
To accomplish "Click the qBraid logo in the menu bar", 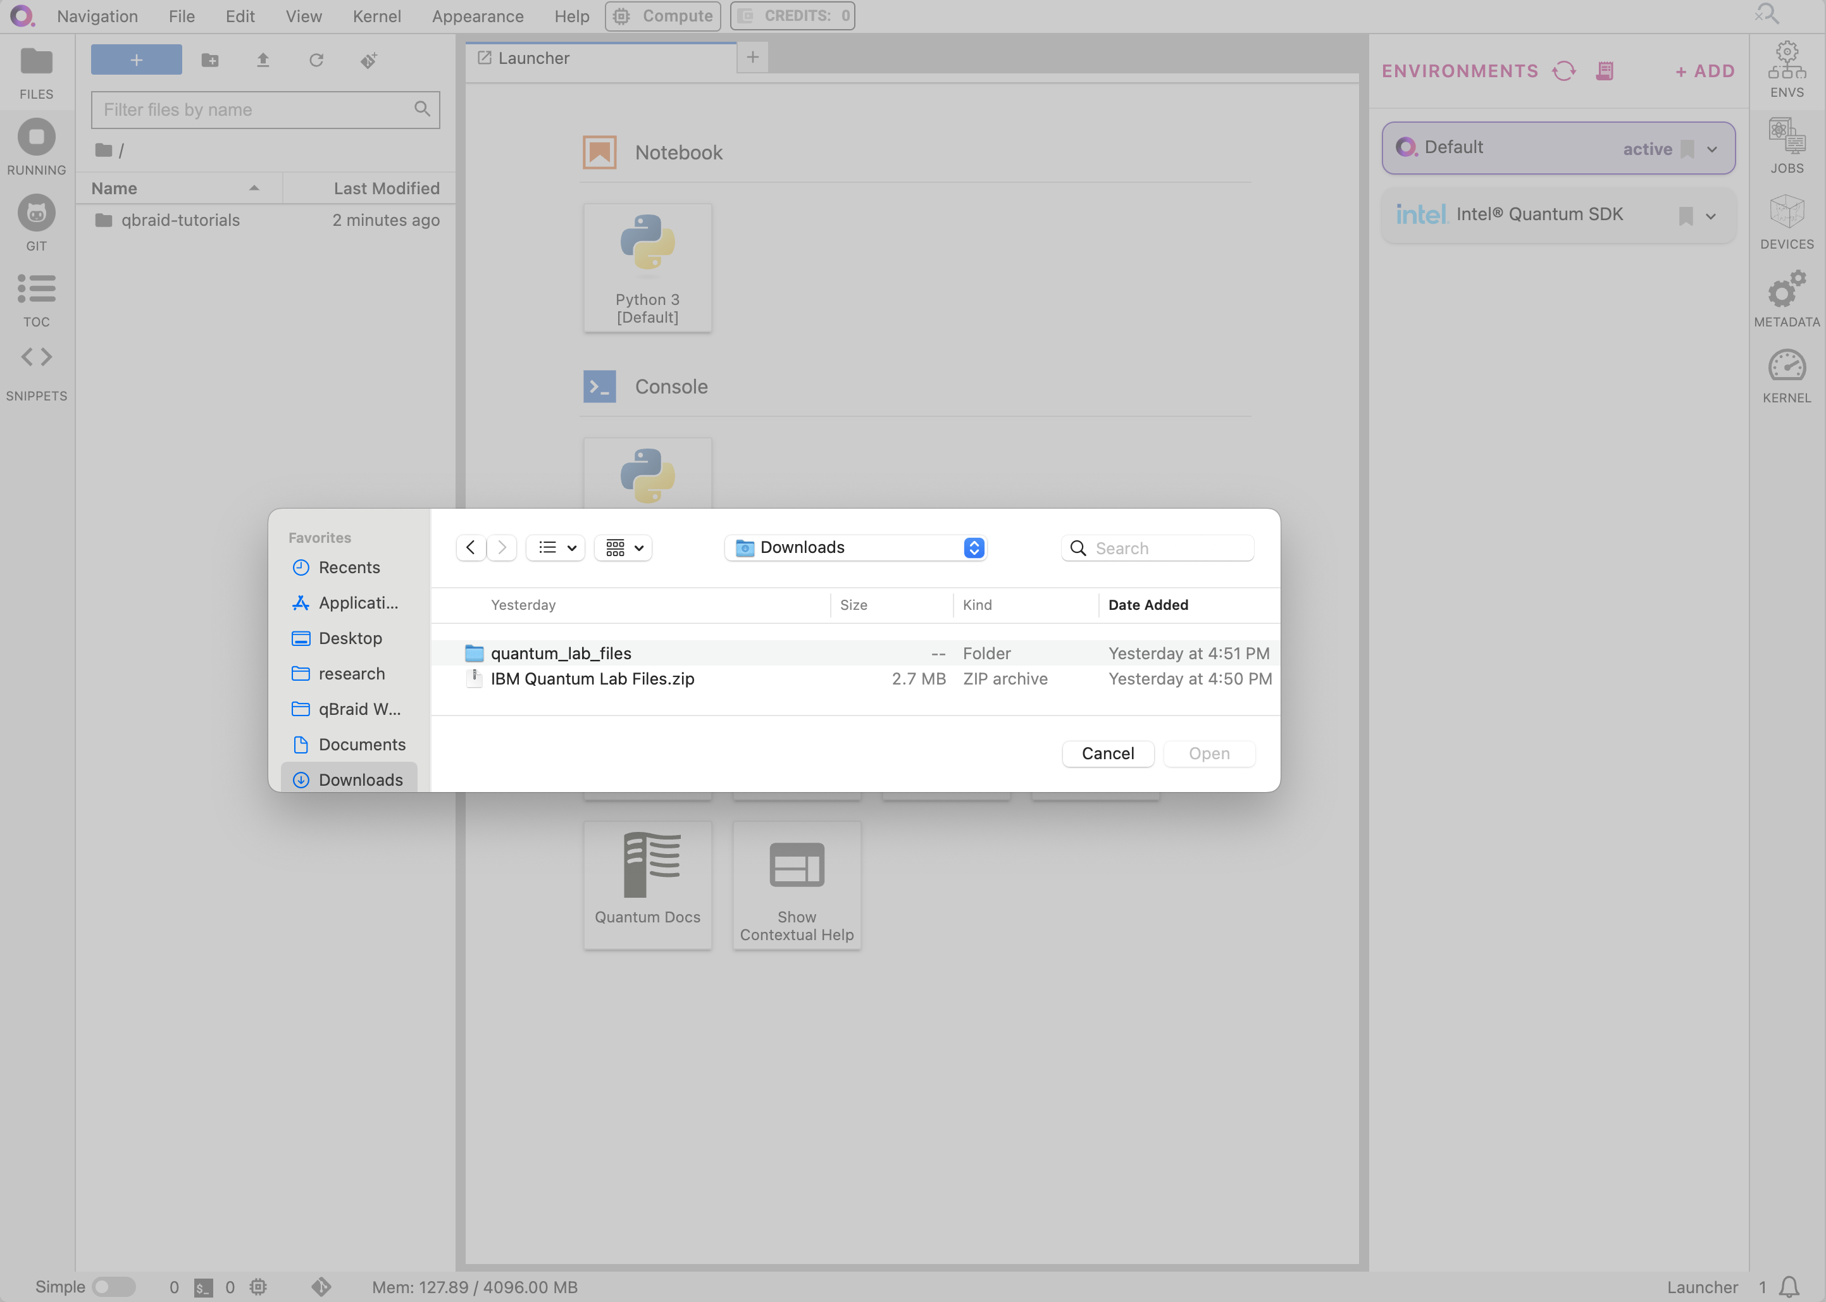I will click(22, 16).
